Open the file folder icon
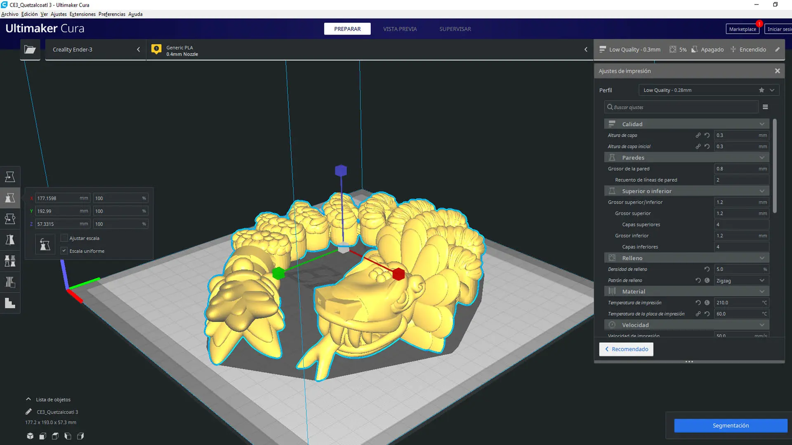 point(30,49)
